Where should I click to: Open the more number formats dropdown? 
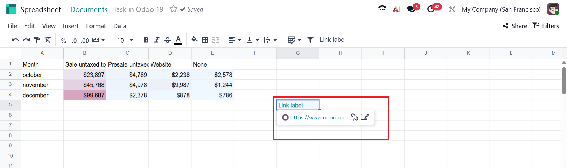[x=98, y=40]
